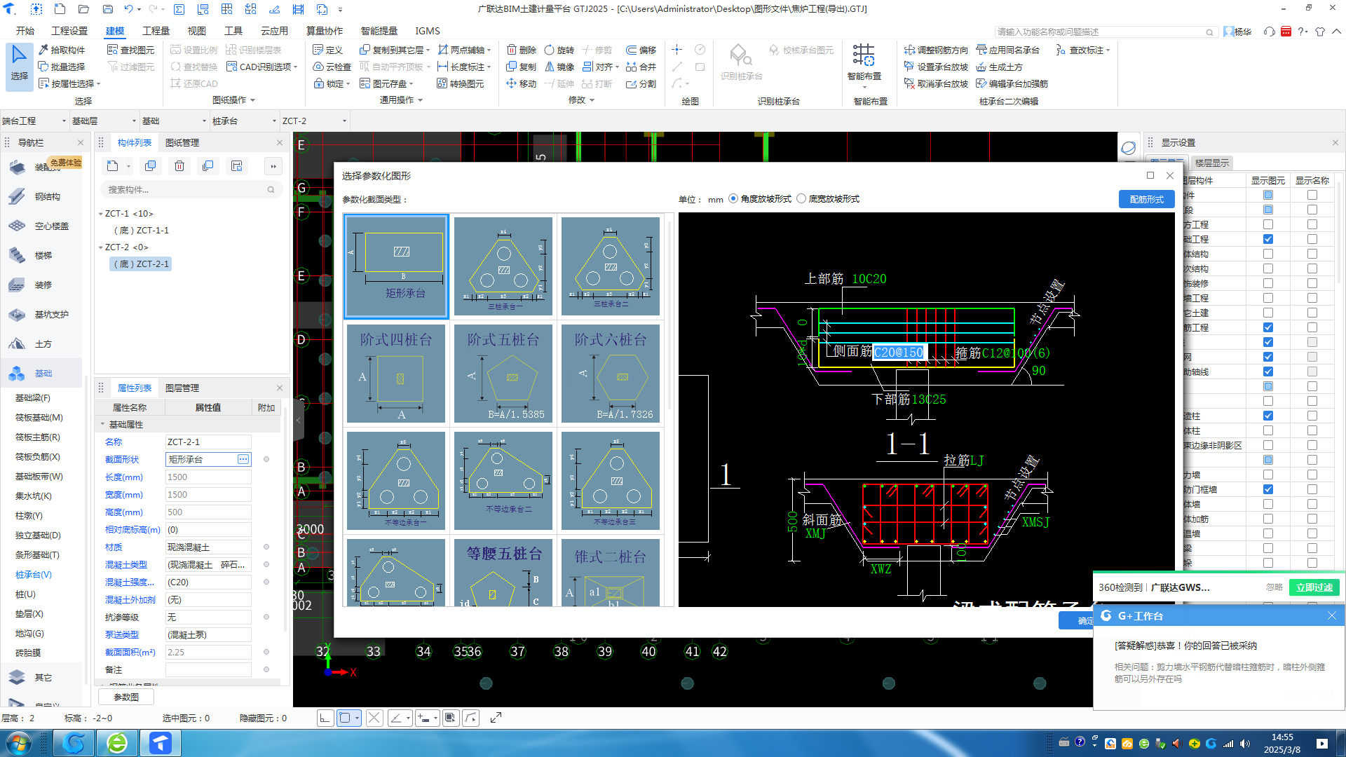Click 取消承台放坡 cancel cap slope

tap(936, 83)
